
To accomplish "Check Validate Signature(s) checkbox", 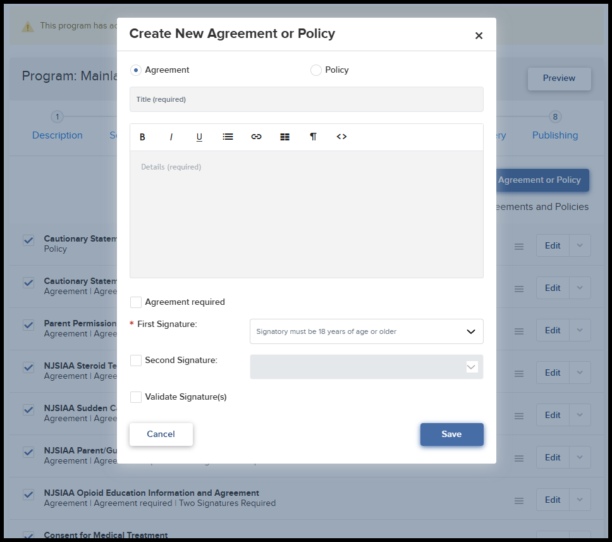I will 136,397.
